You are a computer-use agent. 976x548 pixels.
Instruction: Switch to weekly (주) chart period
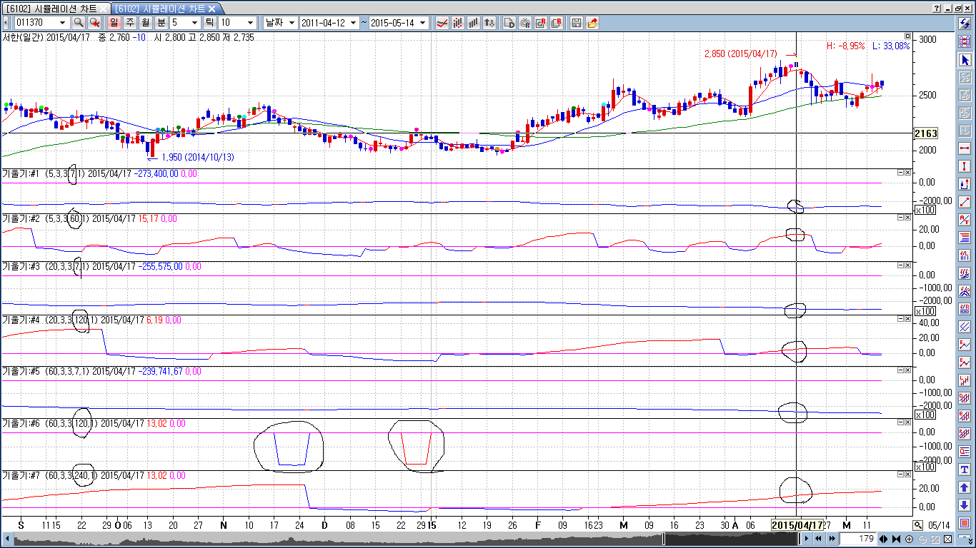(x=130, y=23)
